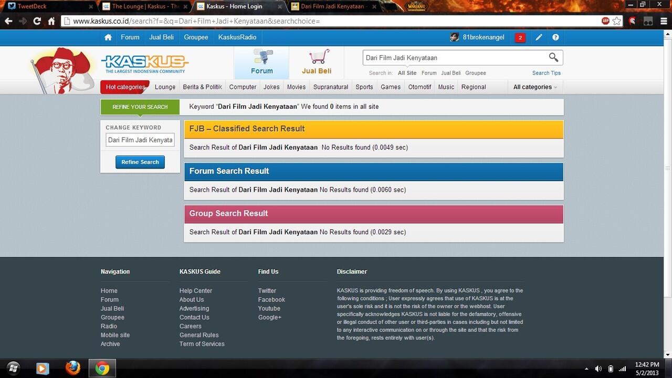Click the browser home icon
Viewport: 672px width, 378px height.
click(51, 21)
